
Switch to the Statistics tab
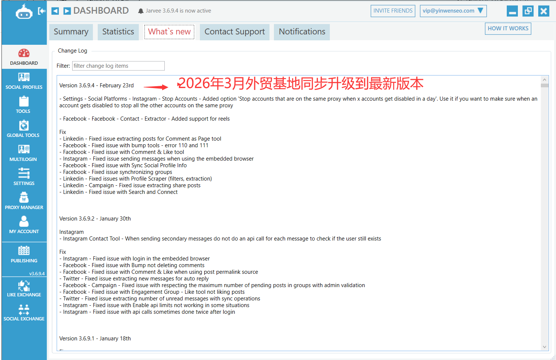pyautogui.click(x=118, y=32)
